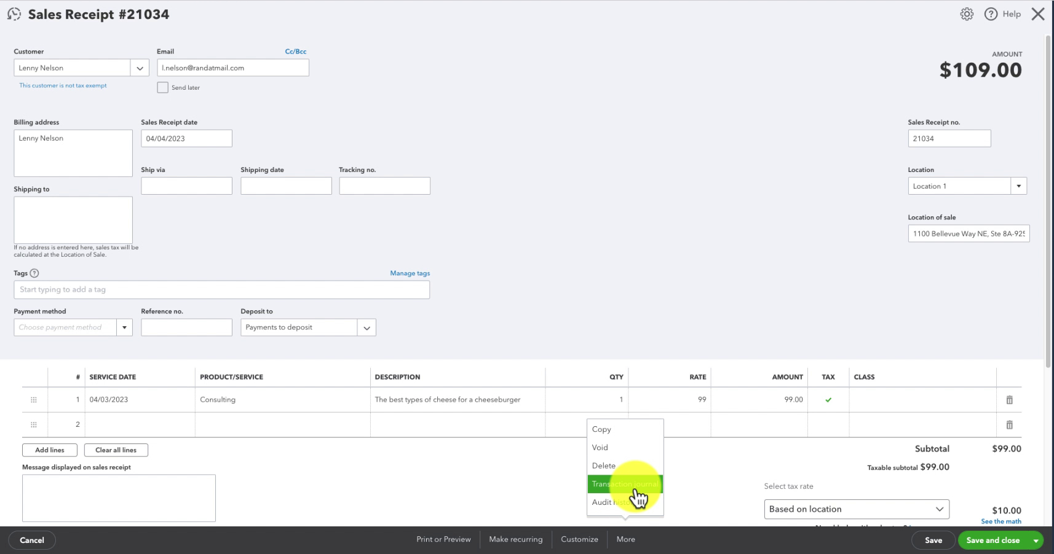The height and width of the screenshot is (554, 1054).
Task: Expand the Save and close arrow
Action: [1036, 540]
